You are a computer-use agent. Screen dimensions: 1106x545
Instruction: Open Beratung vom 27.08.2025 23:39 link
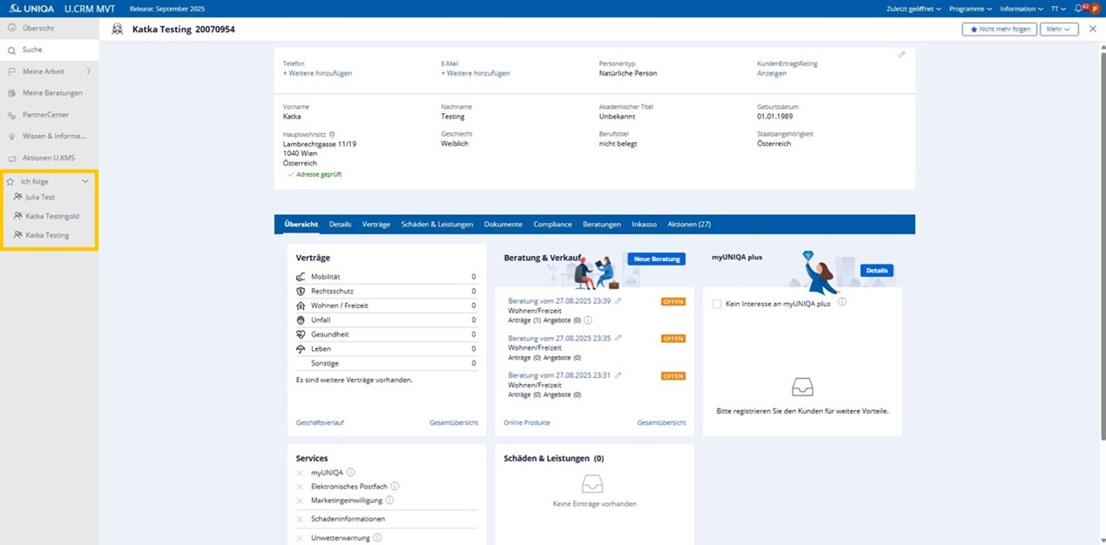559,301
